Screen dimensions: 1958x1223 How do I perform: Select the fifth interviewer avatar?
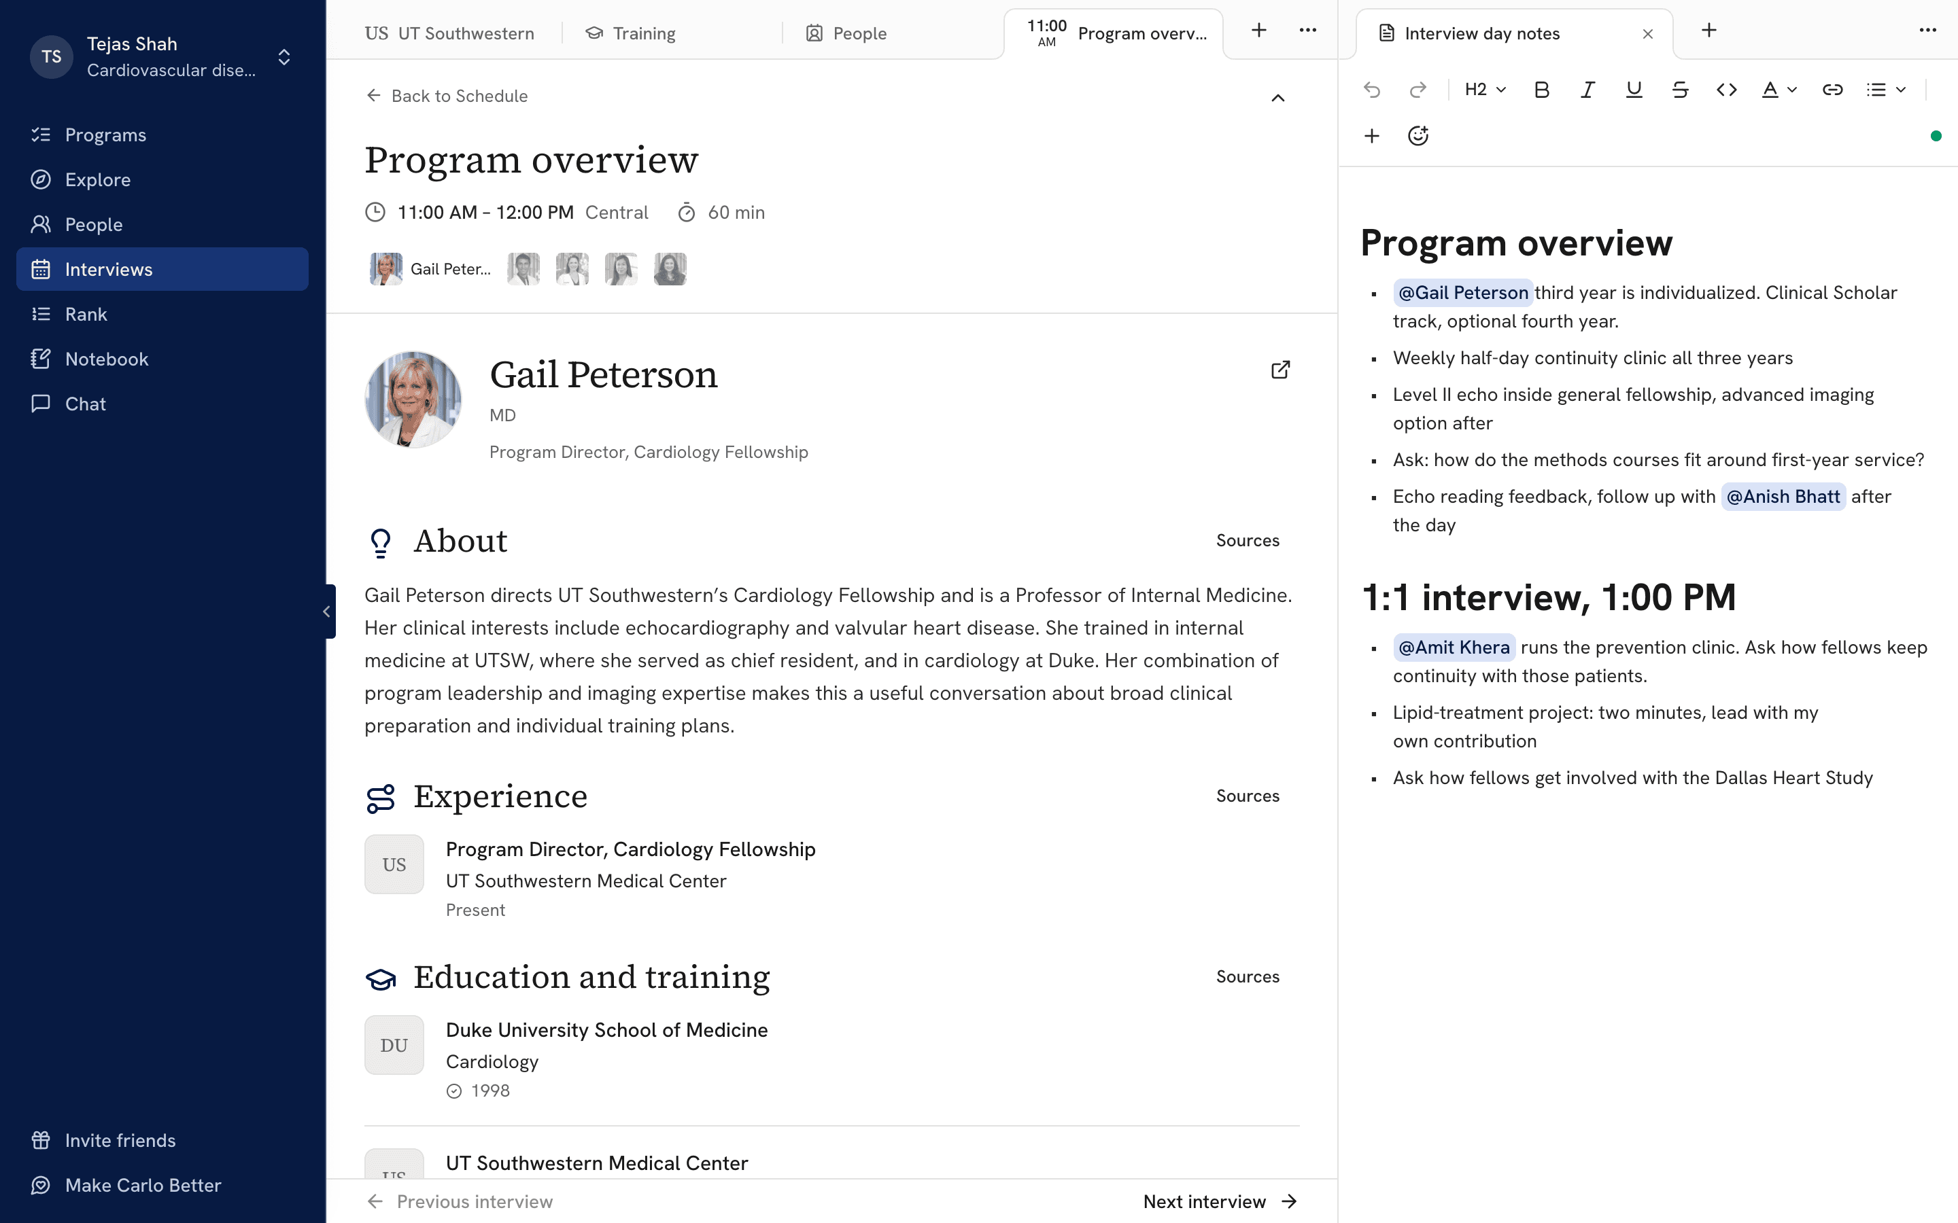tap(670, 268)
